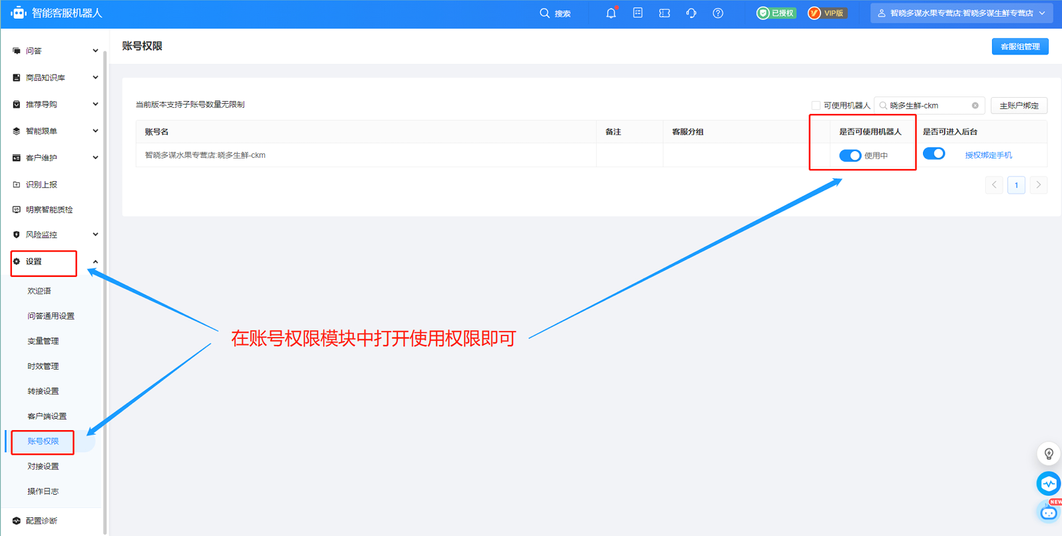Image resolution: width=1062 pixels, height=536 pixels.
Task: Open 问答通用设置 in sidebar
Action: click(51, 316)
